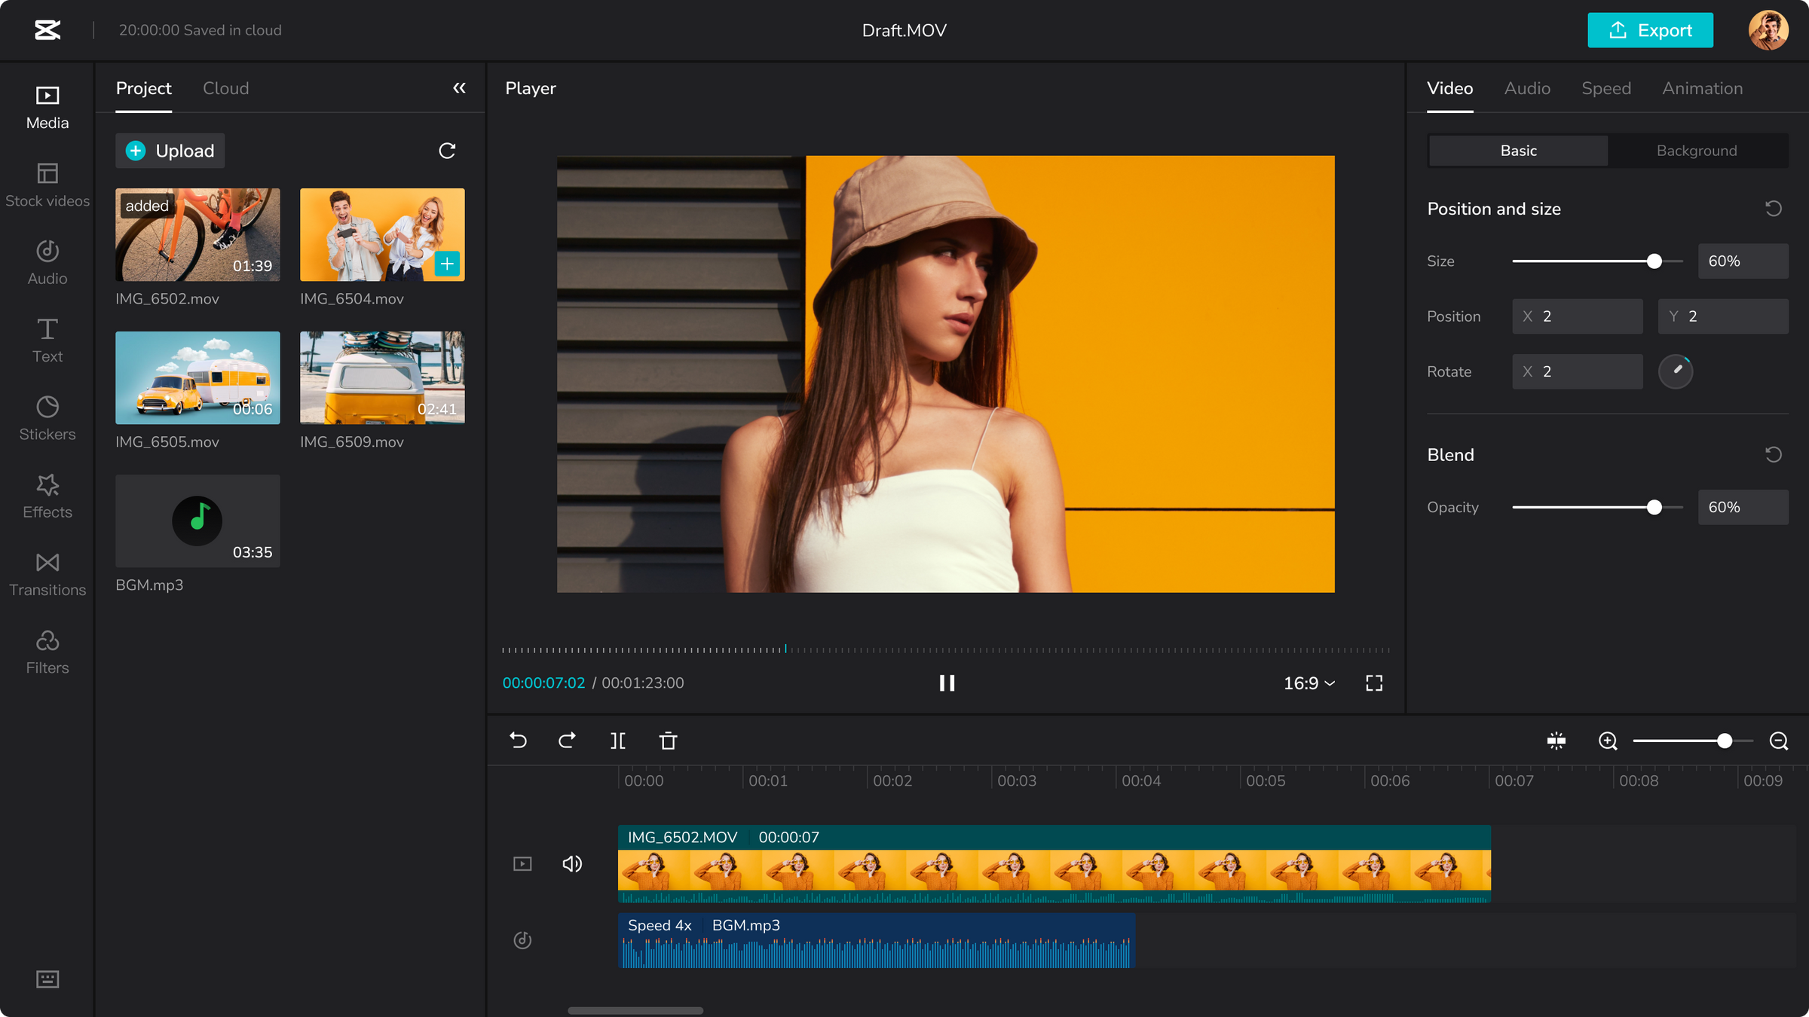Select the Effects tool in sidebar
The height and width of the screenshot is (1017, 1809).
click(46, 496)
